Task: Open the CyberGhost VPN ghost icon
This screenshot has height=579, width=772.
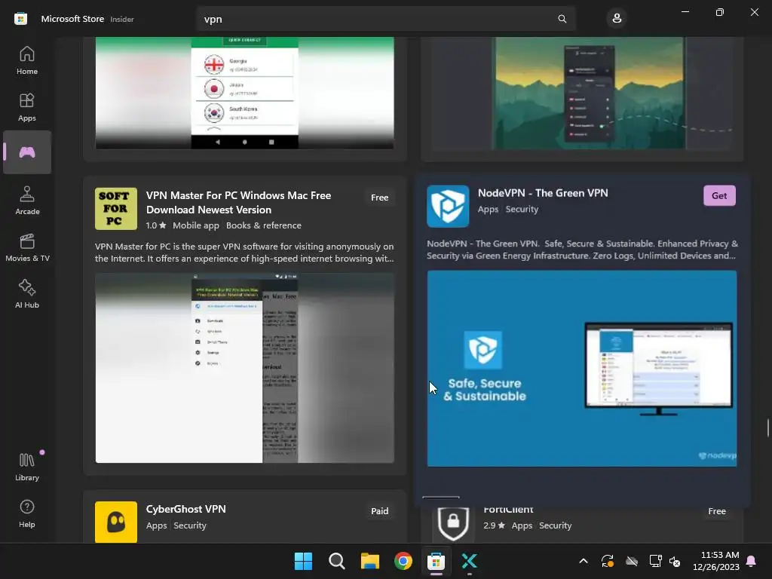Action: click(x=116, y=522)
